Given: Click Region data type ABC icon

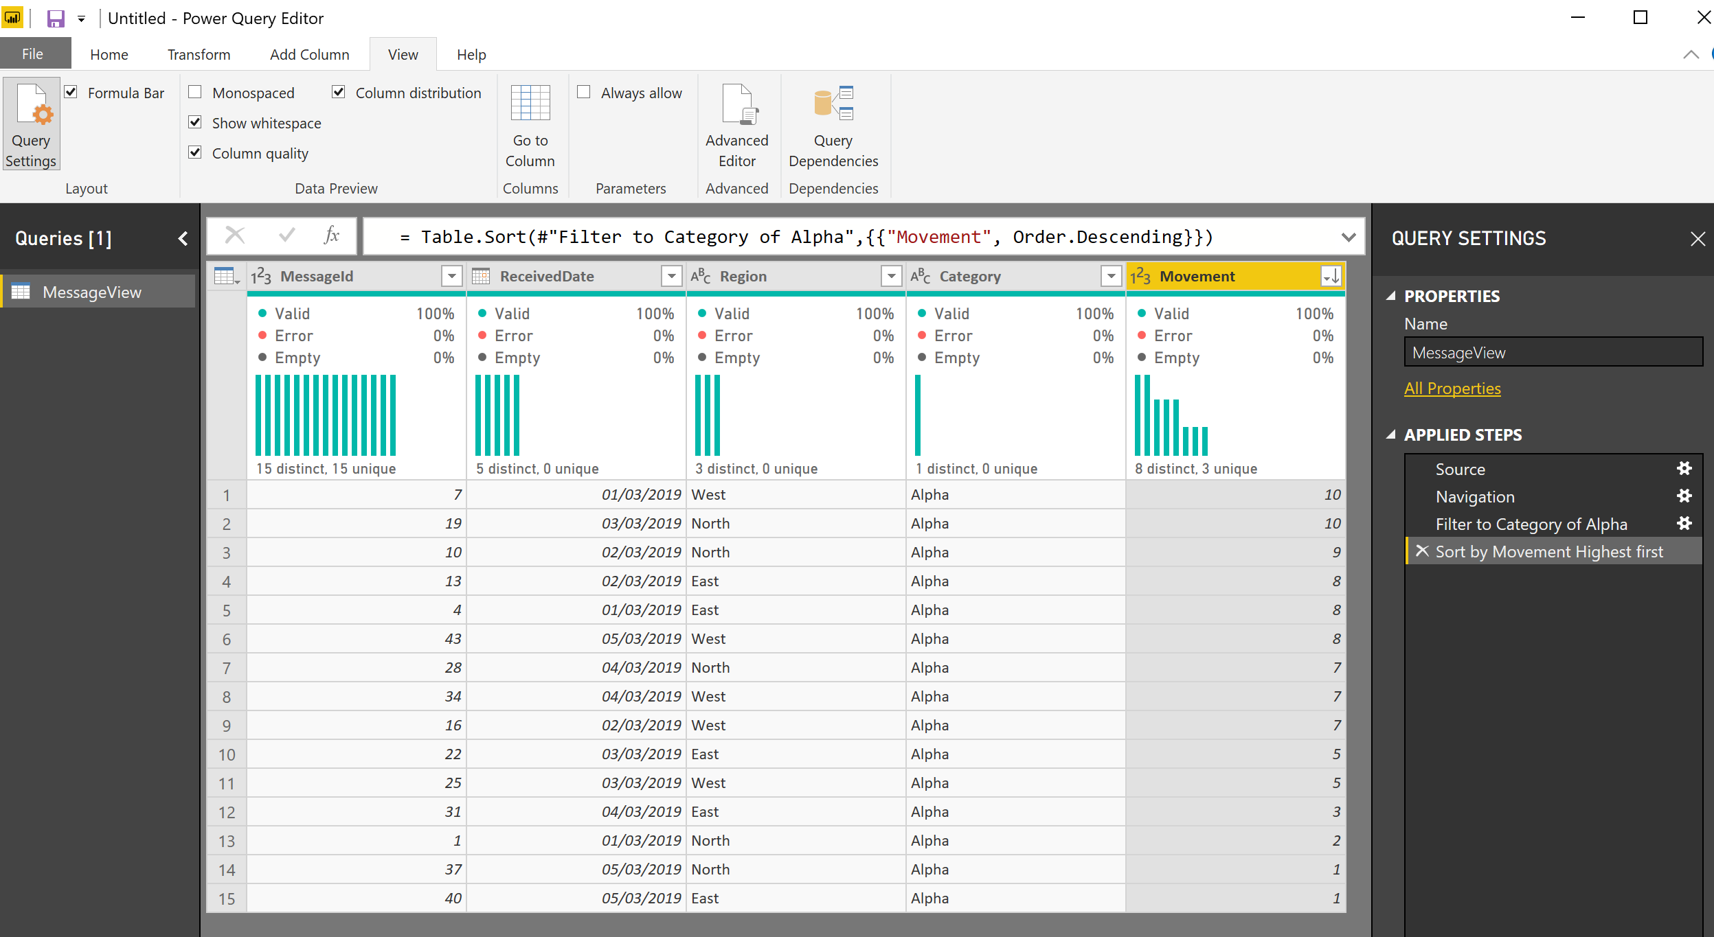Looking at the screenshot, I should (x=701, y=276).
